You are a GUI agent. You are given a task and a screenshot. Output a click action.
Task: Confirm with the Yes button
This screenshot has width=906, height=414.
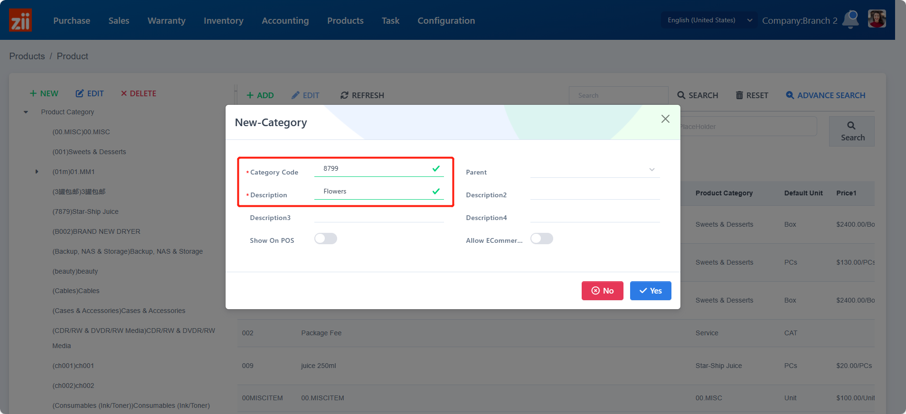650,291
